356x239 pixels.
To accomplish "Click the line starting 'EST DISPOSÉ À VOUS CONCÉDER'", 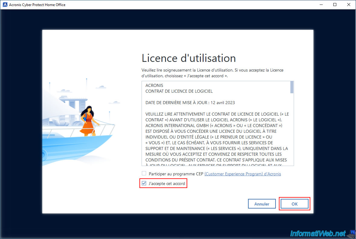I will [x=211, y=131].
